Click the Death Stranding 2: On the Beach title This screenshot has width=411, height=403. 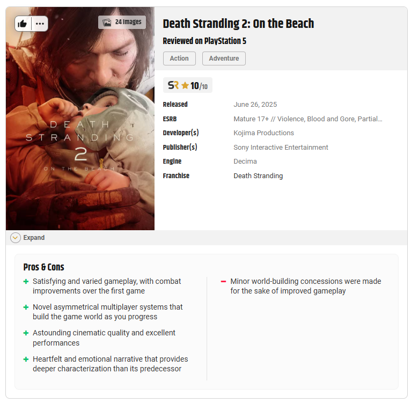[x=238, y=24]
